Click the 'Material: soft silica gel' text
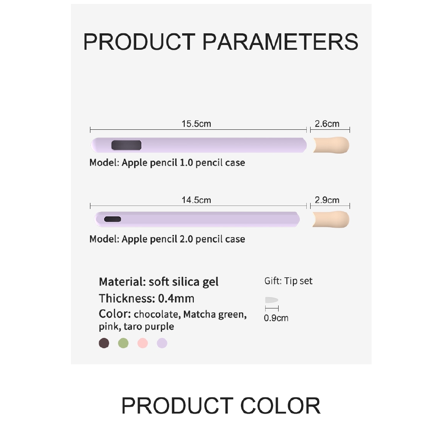Image resolution: width=443 pixels, height=443 pixels. [158, 282]
